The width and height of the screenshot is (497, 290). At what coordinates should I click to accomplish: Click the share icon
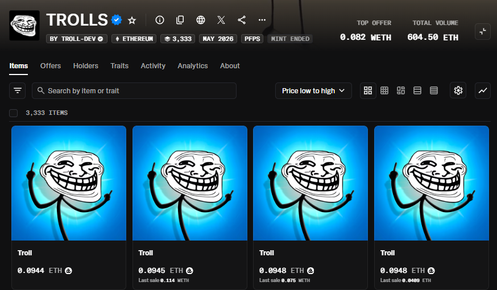pos(242,20)
